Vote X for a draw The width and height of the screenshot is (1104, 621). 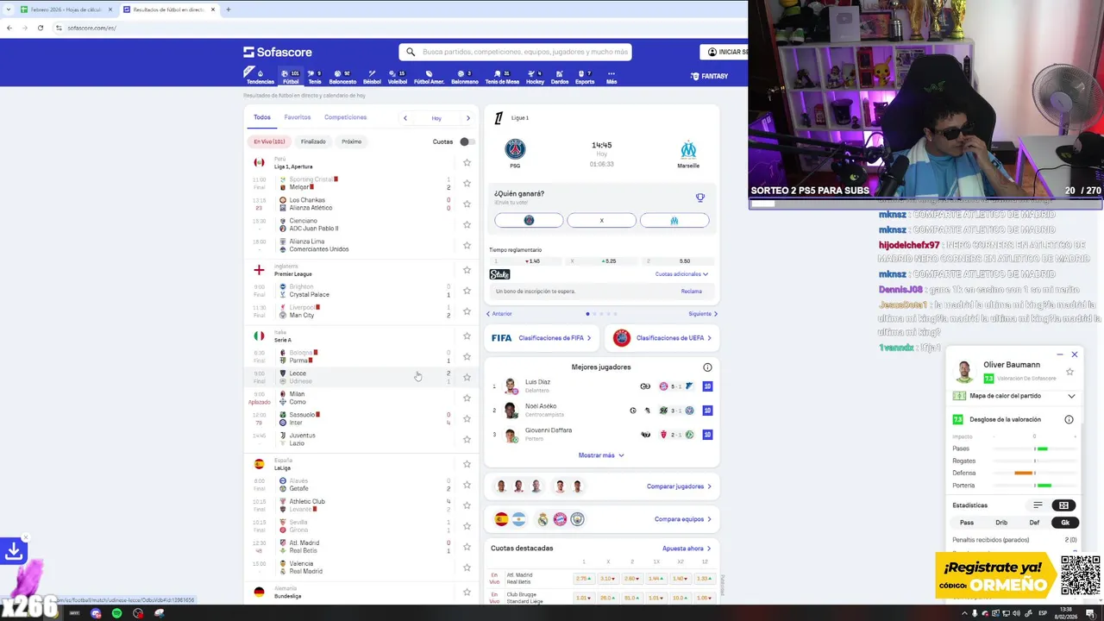pyautogui.click(x=601, y=221)
